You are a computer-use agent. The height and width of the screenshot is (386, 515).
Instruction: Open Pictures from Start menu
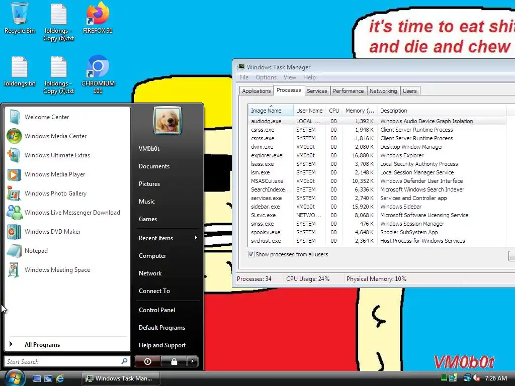click(167, 184)
